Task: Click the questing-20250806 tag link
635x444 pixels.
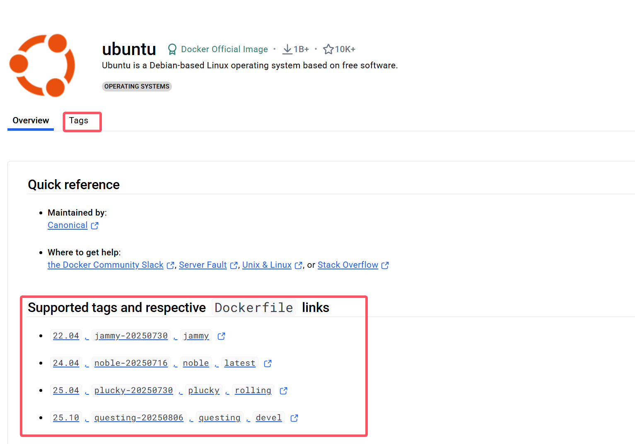Action: tap(139, 418)
